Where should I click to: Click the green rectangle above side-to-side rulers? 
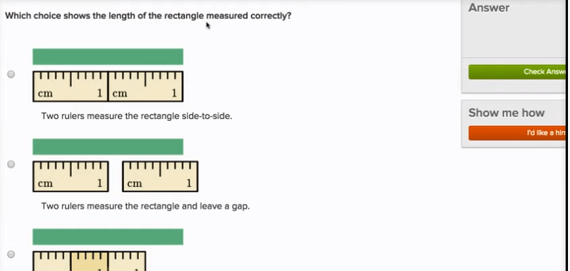(108, 57)
